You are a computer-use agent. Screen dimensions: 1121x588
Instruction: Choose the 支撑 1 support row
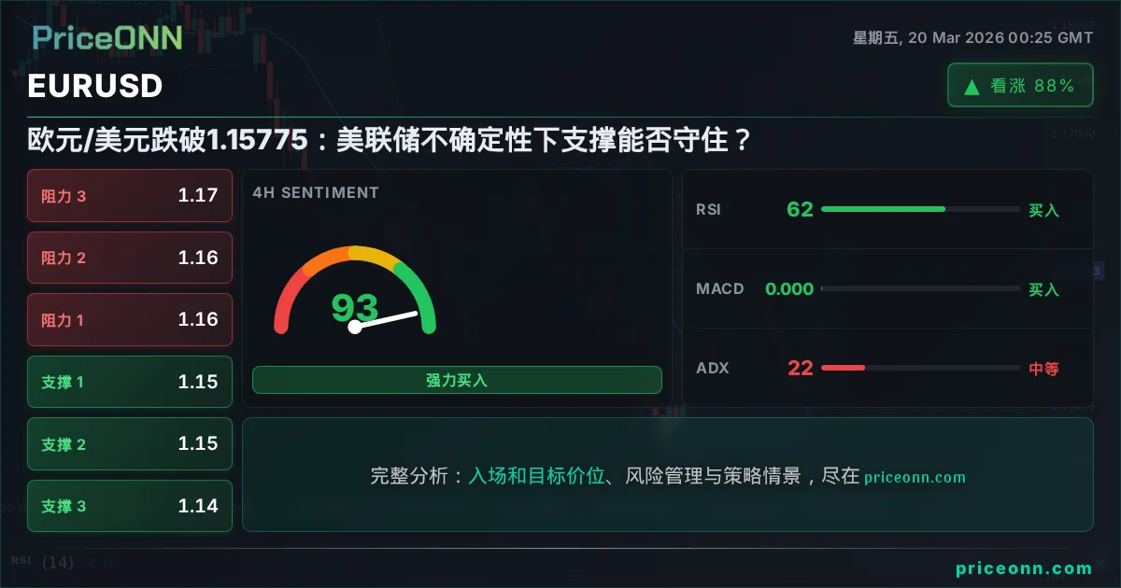(x=130, y=382)
